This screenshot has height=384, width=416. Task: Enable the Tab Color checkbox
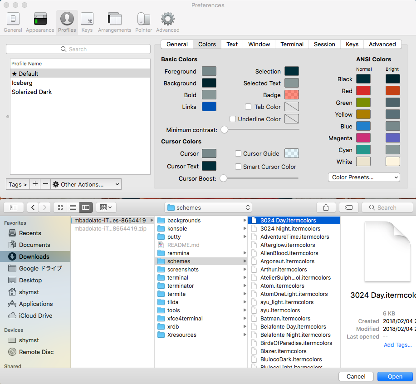(248, 107)
